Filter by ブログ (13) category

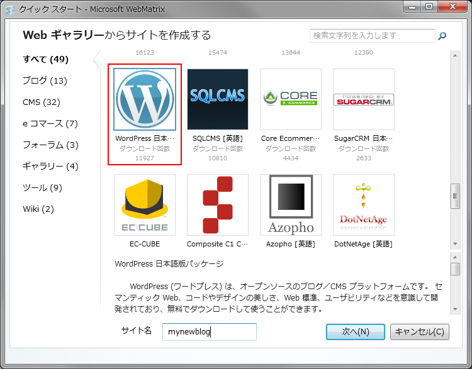(45, 80)
